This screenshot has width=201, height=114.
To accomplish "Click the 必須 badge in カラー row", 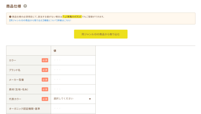I will [x=45, y=60].
